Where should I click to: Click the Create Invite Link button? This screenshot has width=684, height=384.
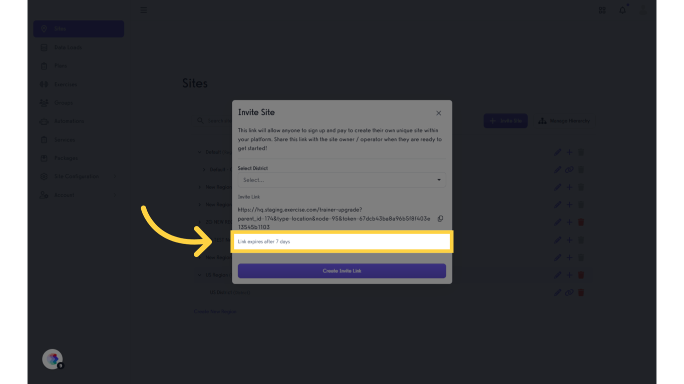[x=341, y=271]
